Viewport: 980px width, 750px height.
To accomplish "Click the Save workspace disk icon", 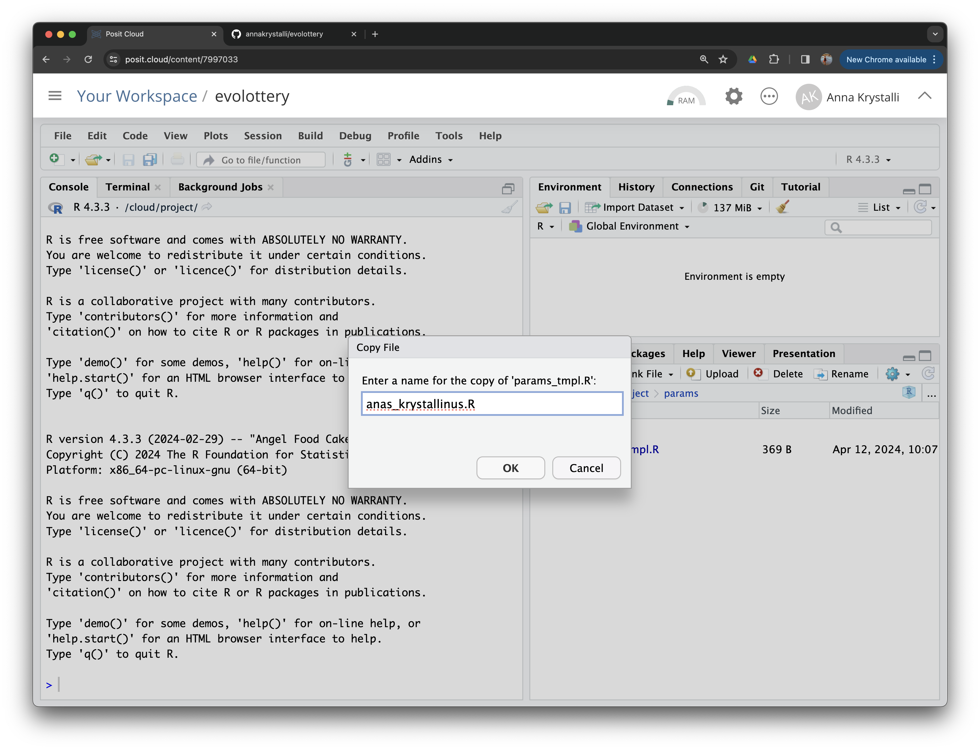I will pyautogui.click(x=565, y=207).
